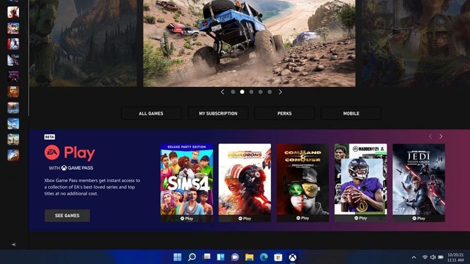Click EA Play badge under Sims 4
The width and height of the screenshot is (470, 264).
click(187, 218)
